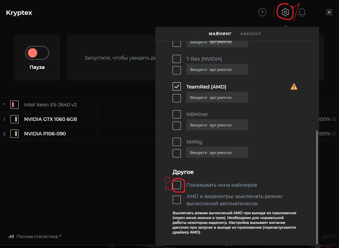Open the notifications bell icon
The height and width of the screenshot is (248, 339).
click(302, 12)
